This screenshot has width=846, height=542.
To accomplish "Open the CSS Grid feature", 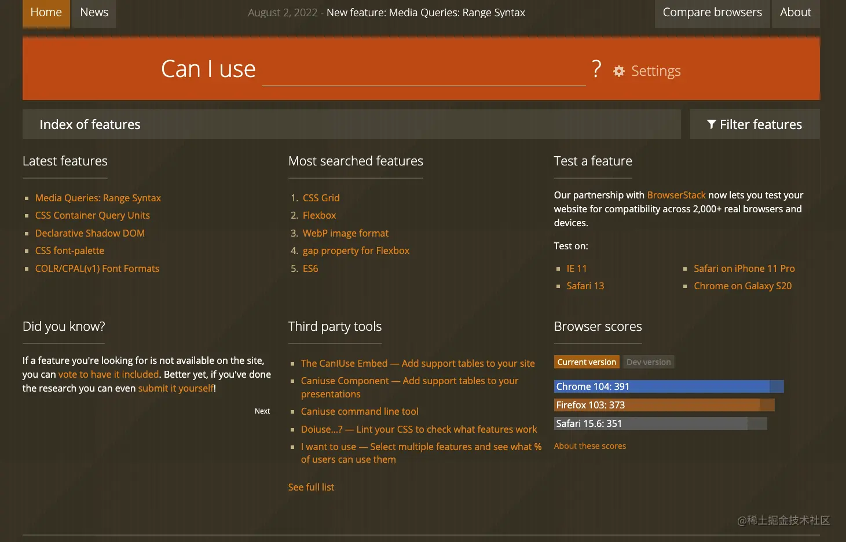I will pyautogui.click(x=321, y=198).
